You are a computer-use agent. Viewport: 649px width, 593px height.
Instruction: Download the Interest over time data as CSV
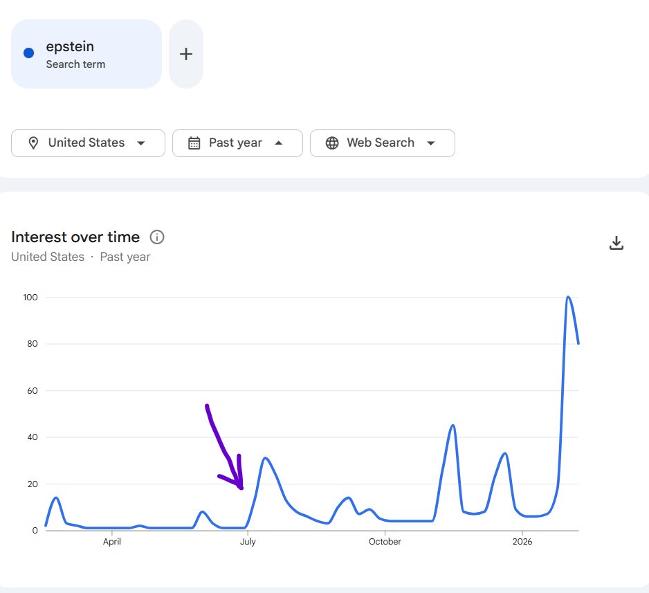(x=616, y=243)
